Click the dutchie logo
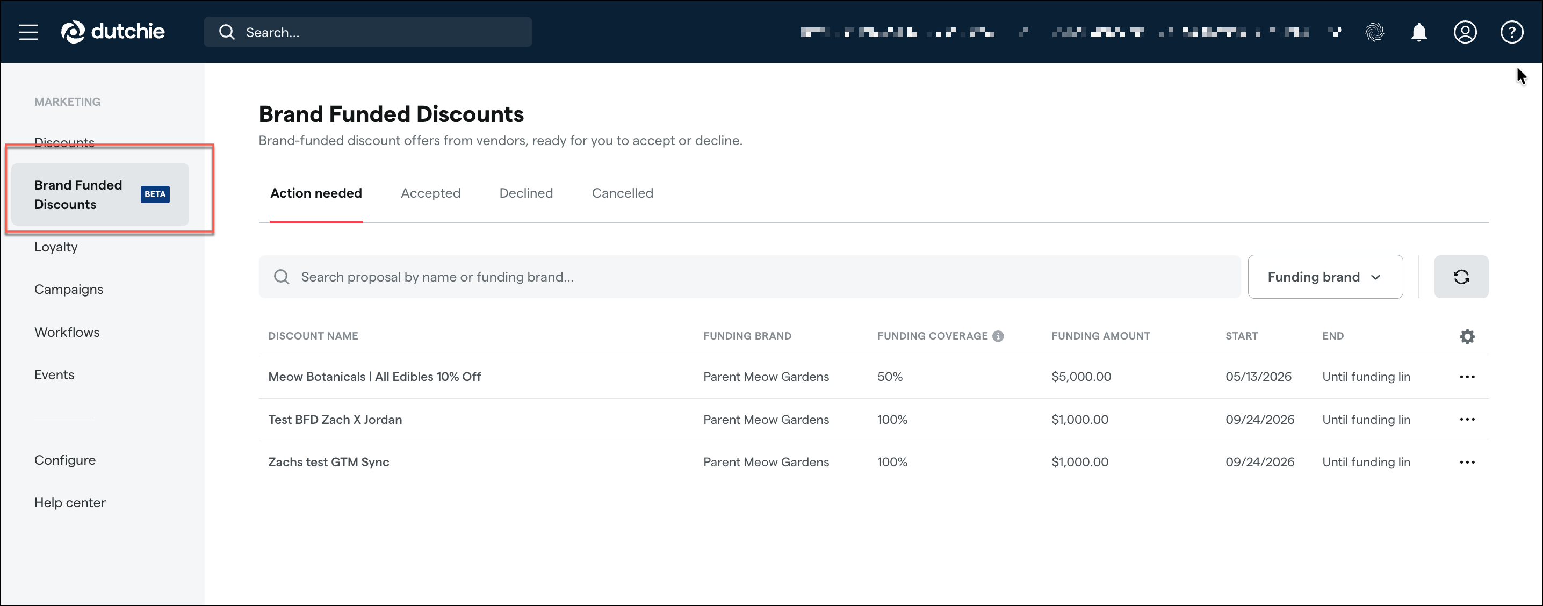The image size is (1543, 606). [x=113, y=32]
